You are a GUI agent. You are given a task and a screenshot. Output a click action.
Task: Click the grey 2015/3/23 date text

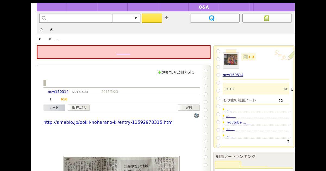pyautogui.click(x=109, y=92)
